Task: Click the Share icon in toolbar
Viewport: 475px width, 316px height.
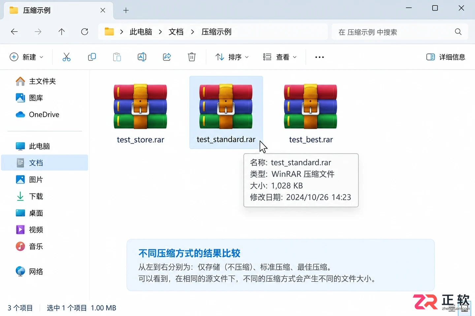Action: click(x=167, y=57)
